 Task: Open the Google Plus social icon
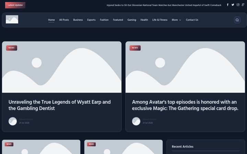pos(243,5)
